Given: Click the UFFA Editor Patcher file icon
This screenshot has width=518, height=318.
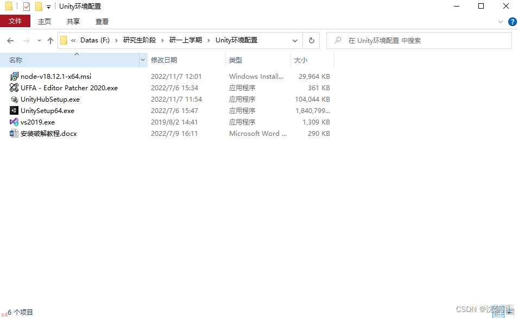Looking at the screenshot, I should pyautogui.click(x=14, y=88).
